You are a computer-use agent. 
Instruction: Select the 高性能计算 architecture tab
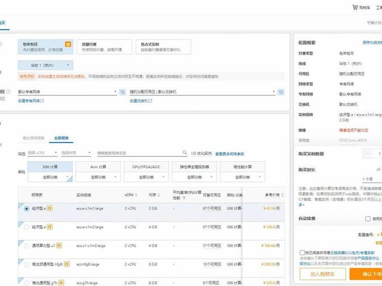click(243, 167)
